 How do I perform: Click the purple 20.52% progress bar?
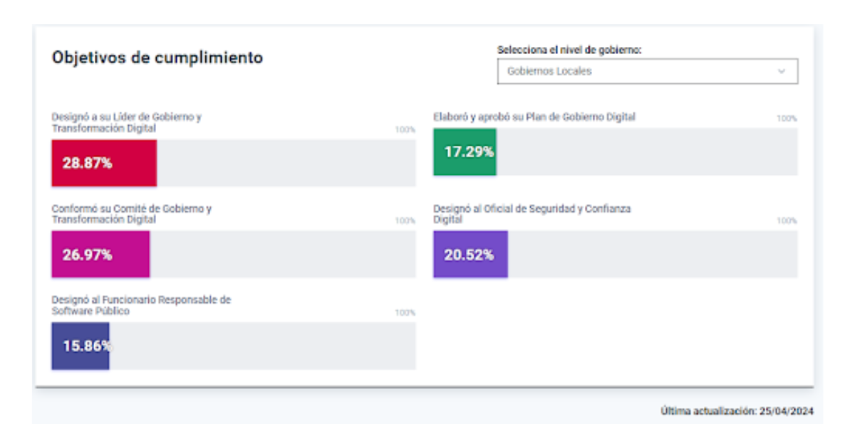tap(470, 252)
